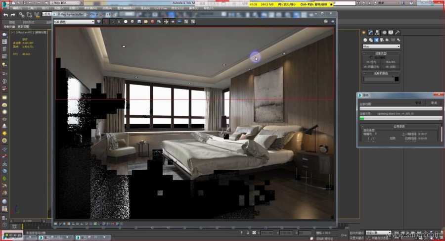Screen dimensions: 445x241
Task: Activate the Select and Link tool
Action: pyautogui.click(x=22, y=15)
